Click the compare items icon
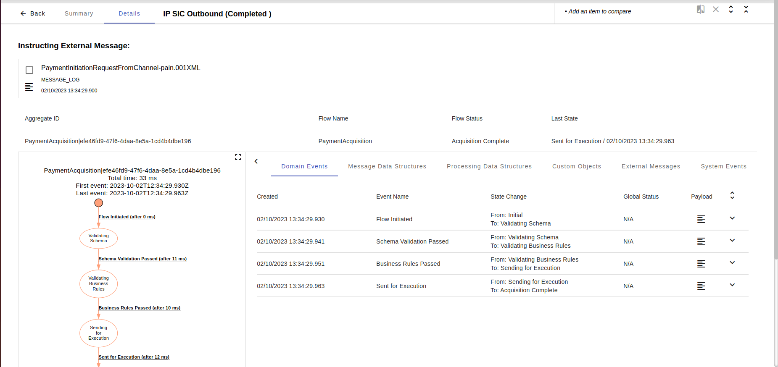 pyautogui.click(x=701, y=9)
